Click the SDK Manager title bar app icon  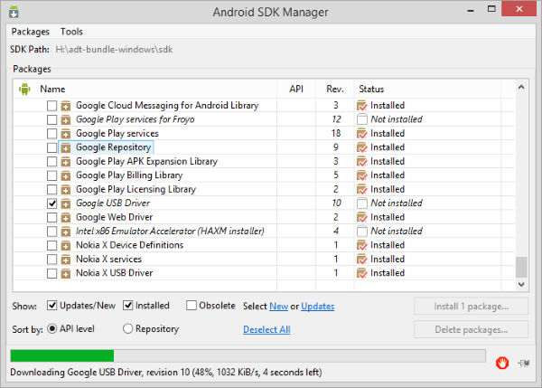click(x=14, y=12)
